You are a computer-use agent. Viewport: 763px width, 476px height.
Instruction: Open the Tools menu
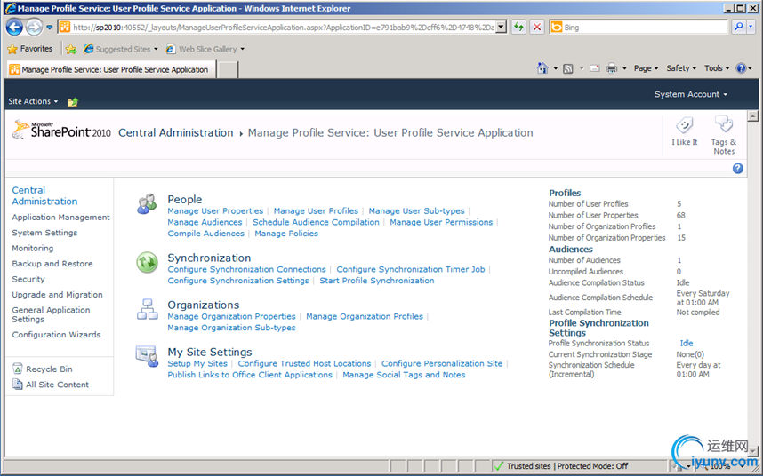point(717,68)
